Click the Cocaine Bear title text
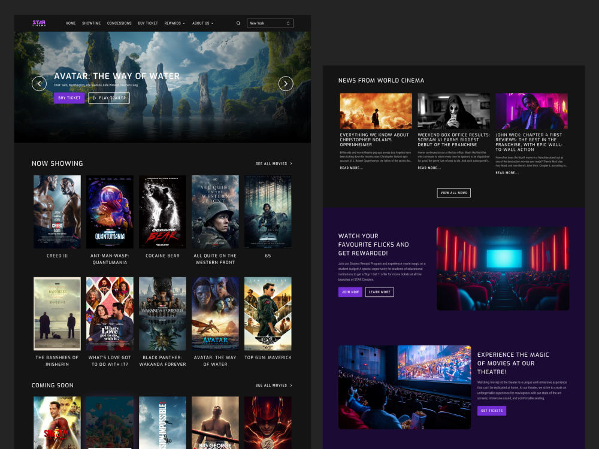Image resolution: width=599 pixels, height=449 pixels. (x=162, y=256)
